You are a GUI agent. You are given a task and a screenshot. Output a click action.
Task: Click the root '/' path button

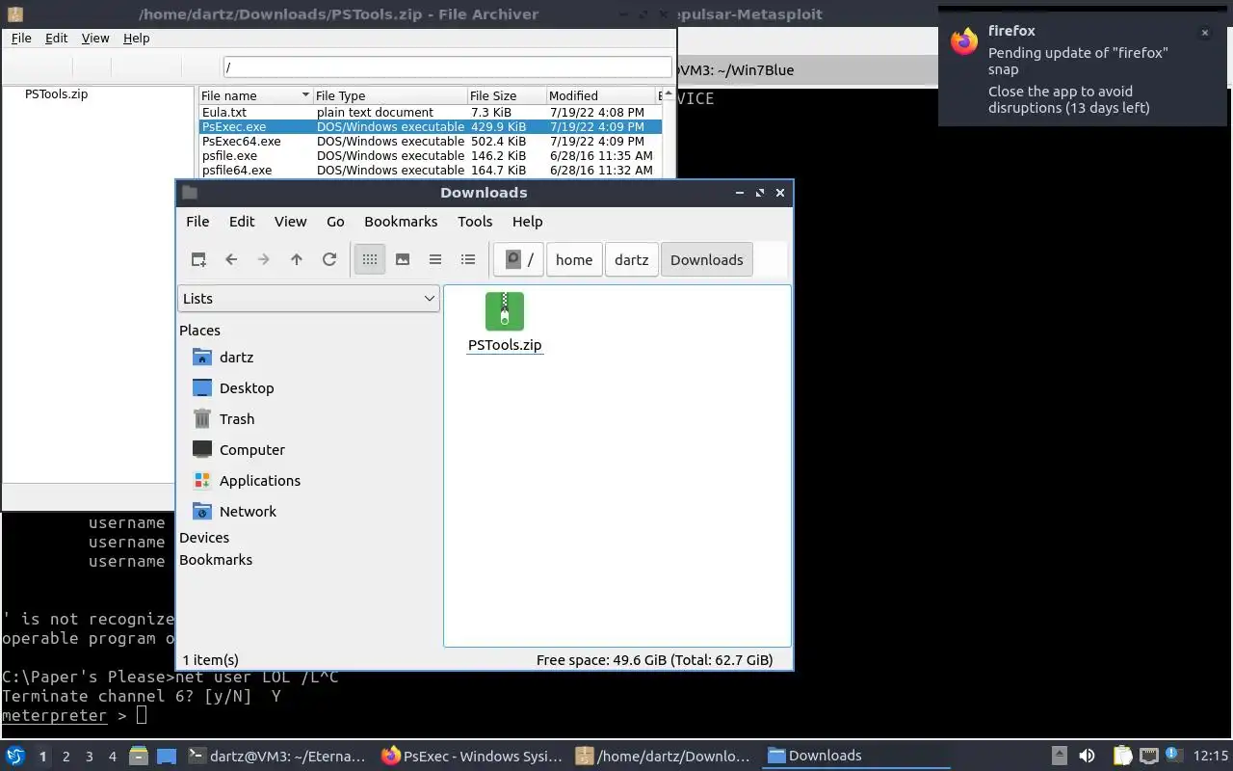pos(519,259)
